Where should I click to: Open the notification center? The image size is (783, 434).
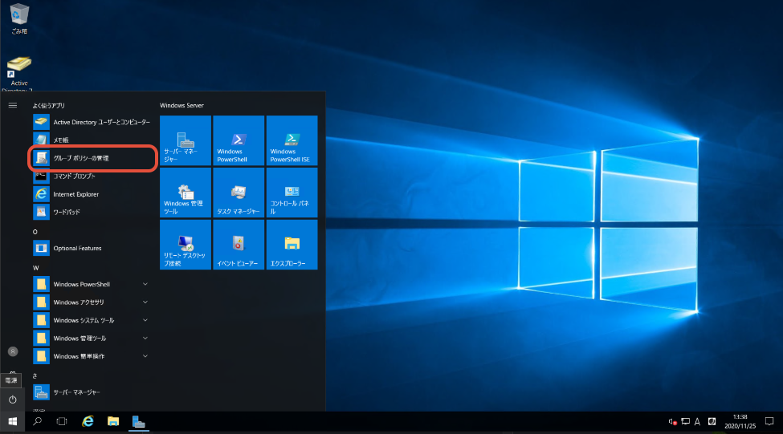tap(769, 421)
